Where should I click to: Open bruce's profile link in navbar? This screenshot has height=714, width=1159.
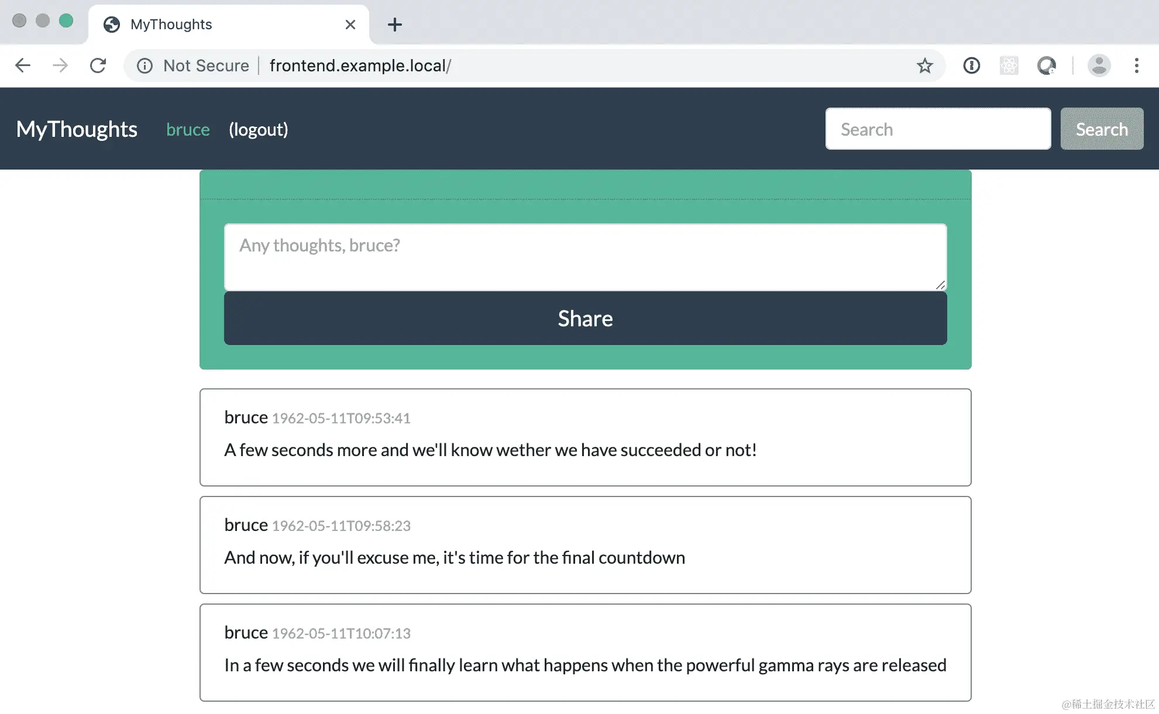point(188,129)
